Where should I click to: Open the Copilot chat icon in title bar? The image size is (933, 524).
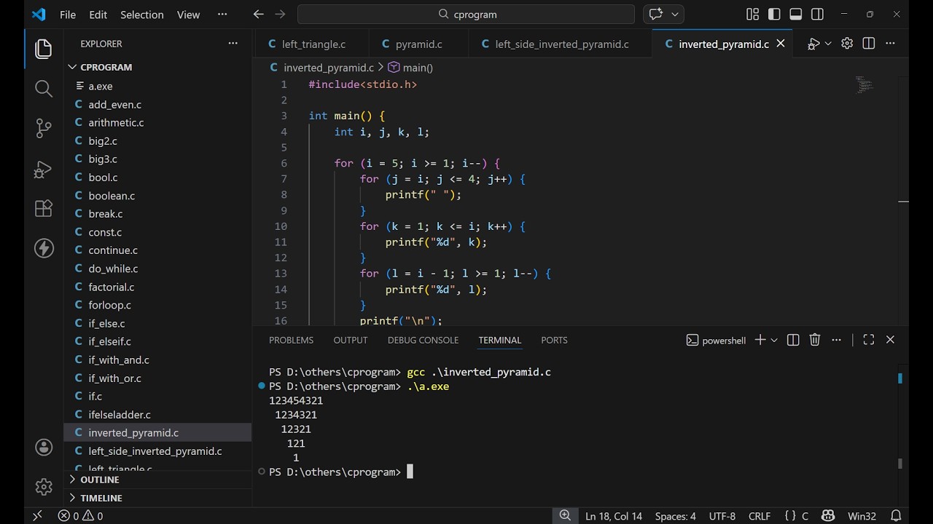click(x=655, y=14)
